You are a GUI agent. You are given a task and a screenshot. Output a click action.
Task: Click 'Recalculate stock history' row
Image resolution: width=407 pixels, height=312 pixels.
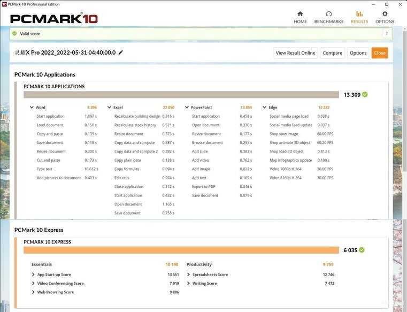[144, 125]
